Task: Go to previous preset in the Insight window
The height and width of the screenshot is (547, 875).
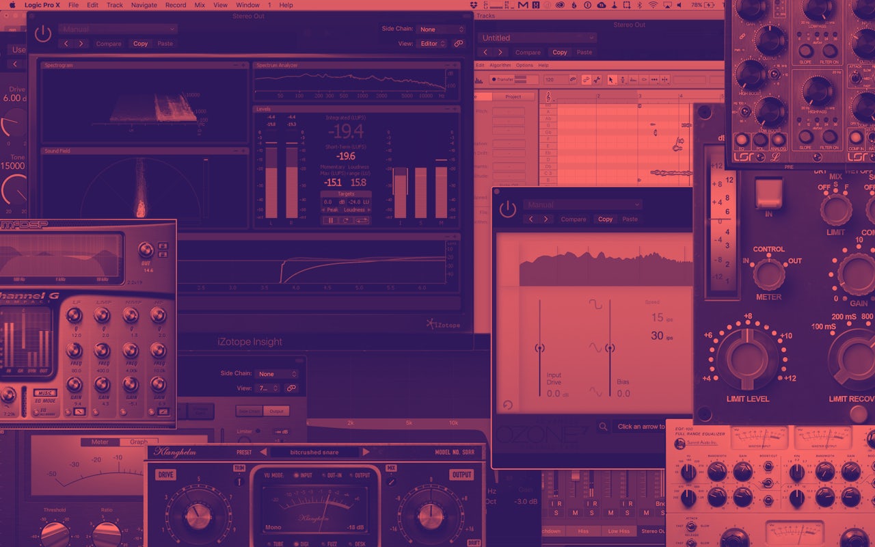Action: (x=66, y=44)
